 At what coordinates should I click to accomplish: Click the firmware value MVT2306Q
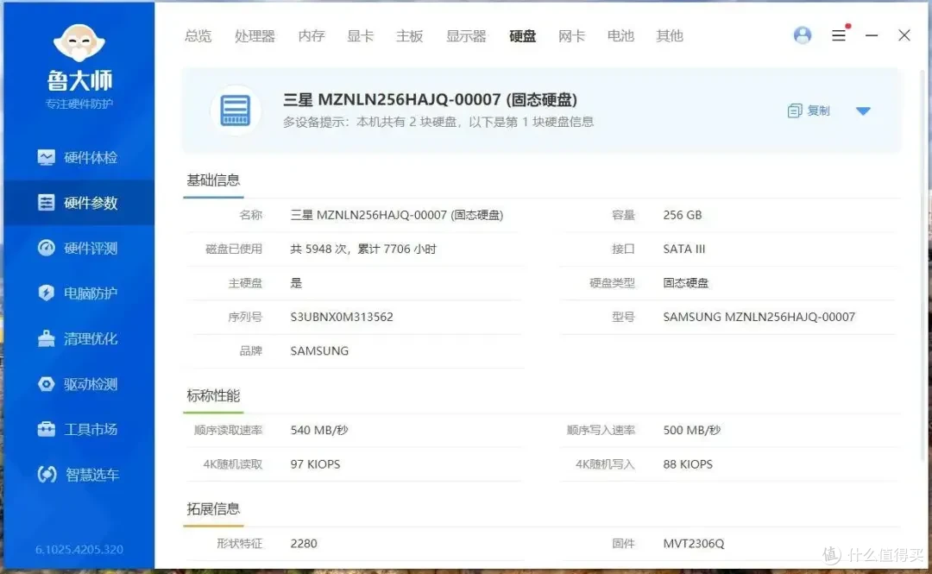[x=694, y=543]
